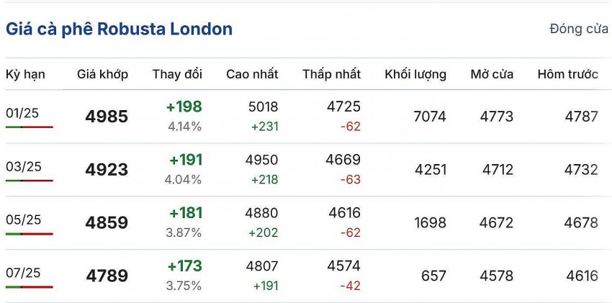The height and width of the screenshot is (303, 612).
Task: Click the green-red bar under 01/25
Action: 29,127
